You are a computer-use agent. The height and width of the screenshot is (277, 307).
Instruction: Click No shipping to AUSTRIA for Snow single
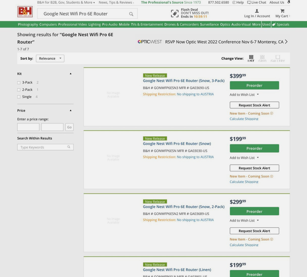195,157
